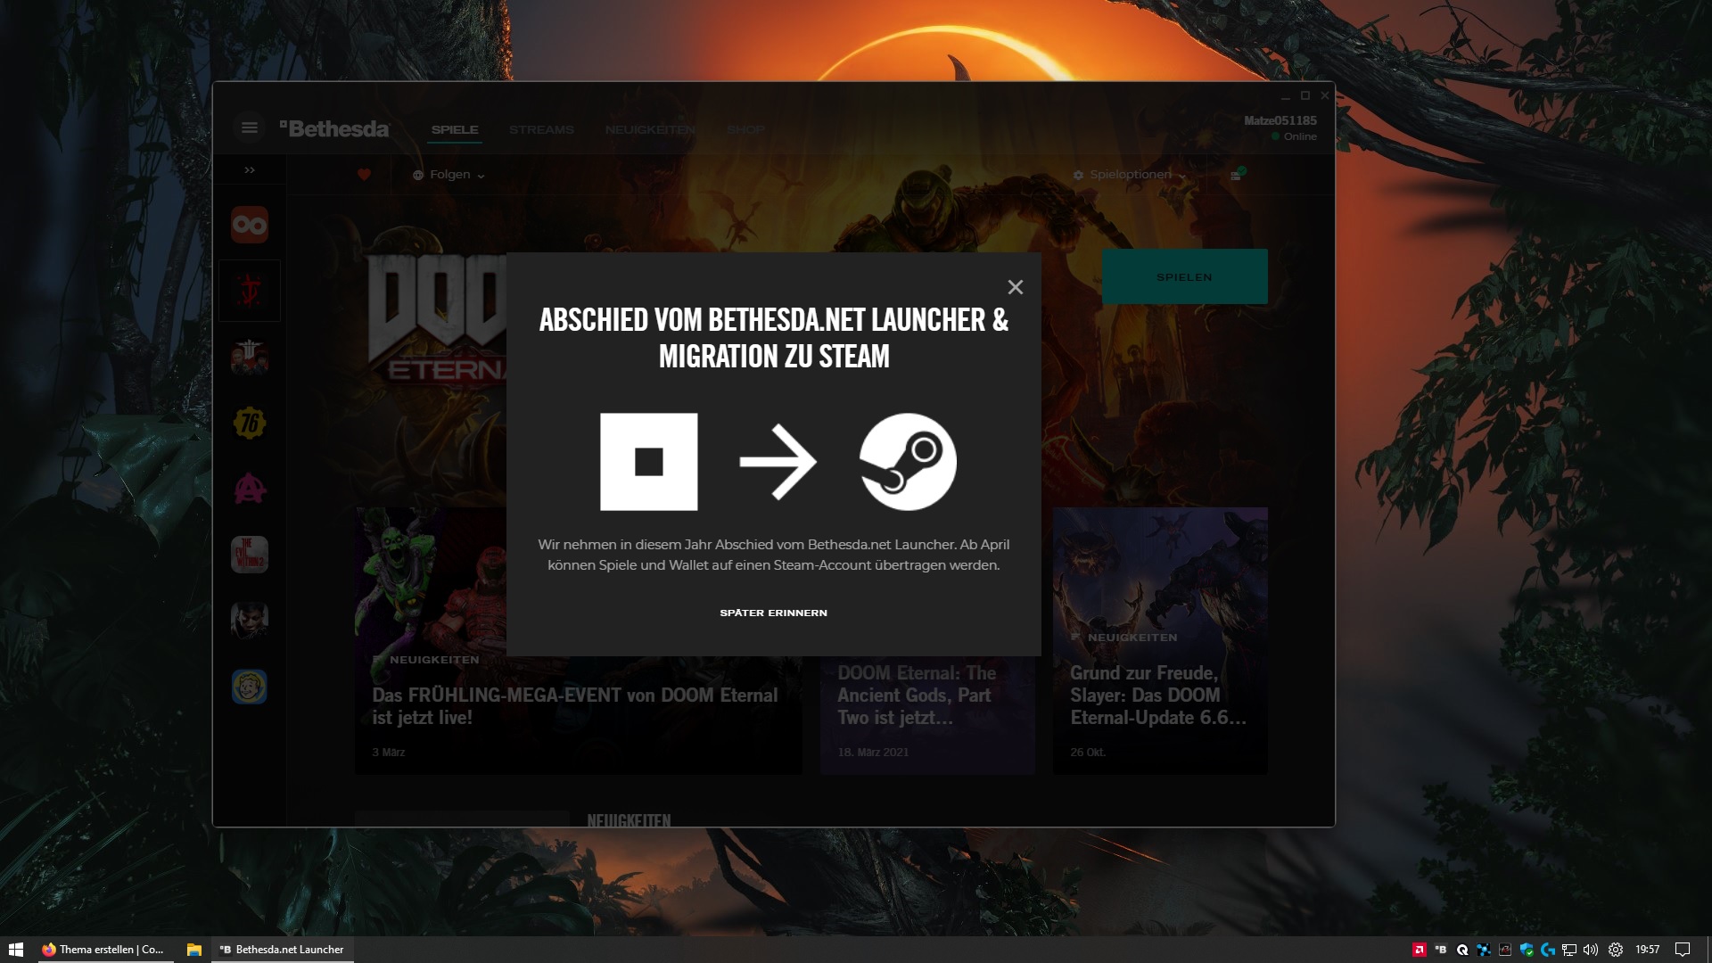Select the Fallout 76 sidebar icon

coord(250,423)
